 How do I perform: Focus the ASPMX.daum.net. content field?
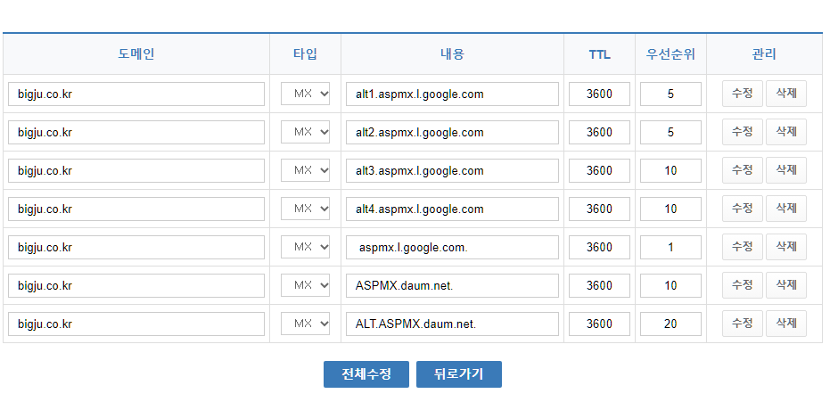pyautogui.click(x=453, y=286)
